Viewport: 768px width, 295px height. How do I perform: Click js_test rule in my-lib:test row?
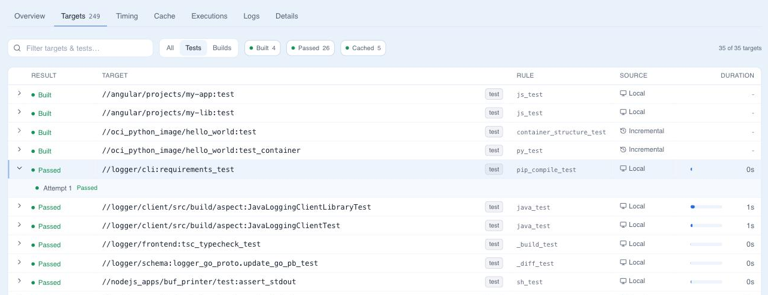tap(530, 113)
